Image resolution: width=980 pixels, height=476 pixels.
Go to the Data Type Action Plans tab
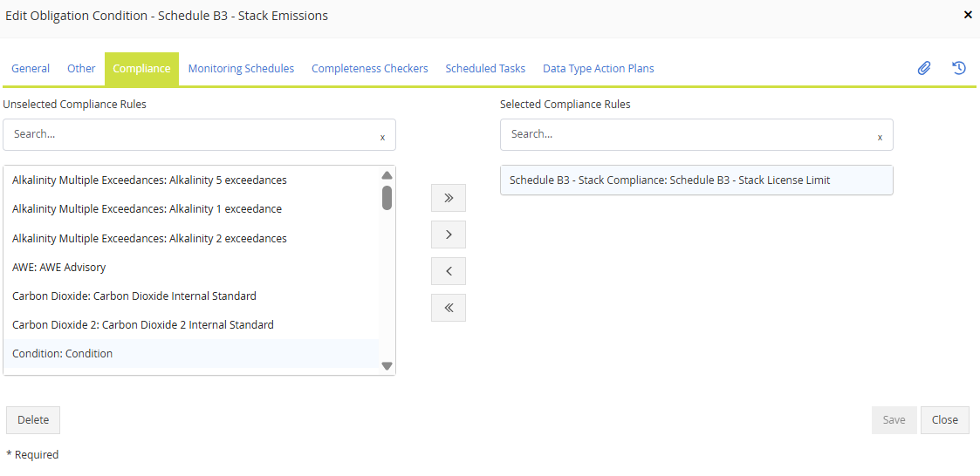[598, 69]
